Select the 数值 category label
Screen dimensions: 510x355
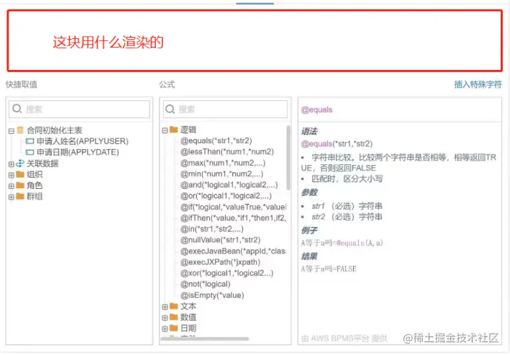[x=188, y=318]
